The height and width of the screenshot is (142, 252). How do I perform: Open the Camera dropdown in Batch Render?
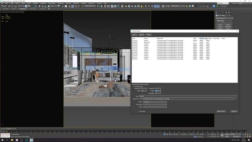(155, 102)
